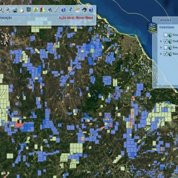Enable the unchecked 'Gra' layer checkbox

(x=166, y=35)
